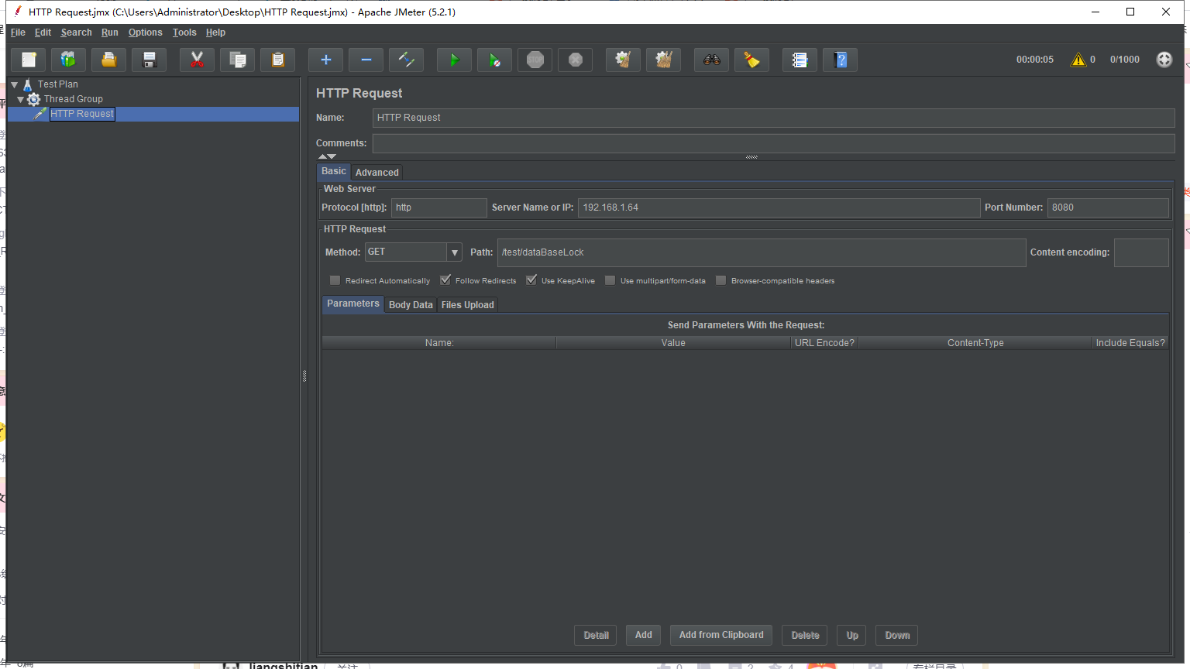Image resolution: width=1190 pixels, height=669 pixels.
Task: Save the test plan with disk icon
Action: coord(150,60)
